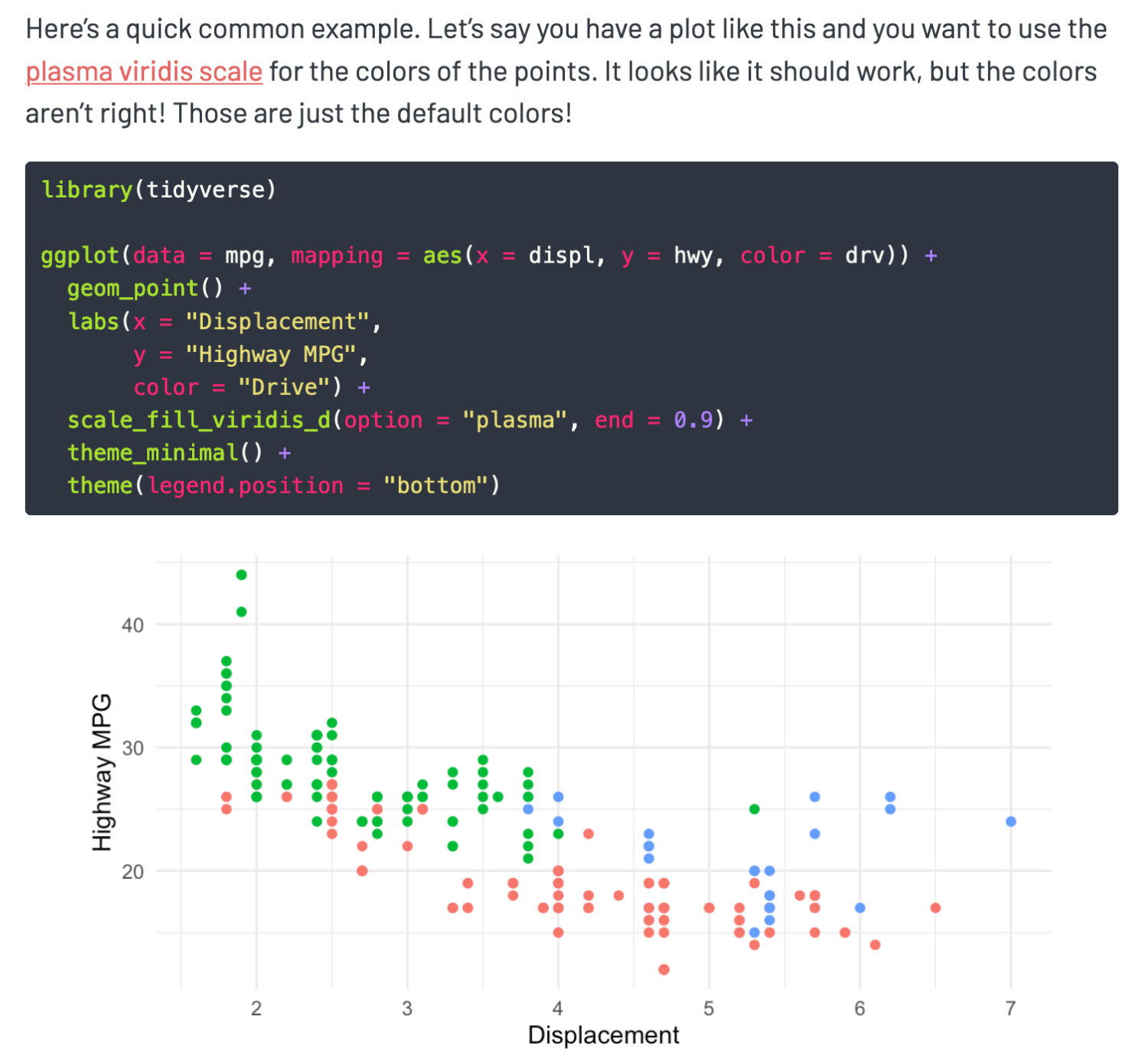Click the lone green point above displacement 5
Image resolution: width=1142 pixels, height=1064 pixels.
(754, 809)
